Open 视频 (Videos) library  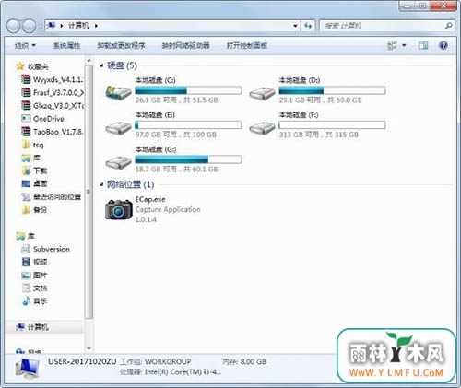pos(34,262)
